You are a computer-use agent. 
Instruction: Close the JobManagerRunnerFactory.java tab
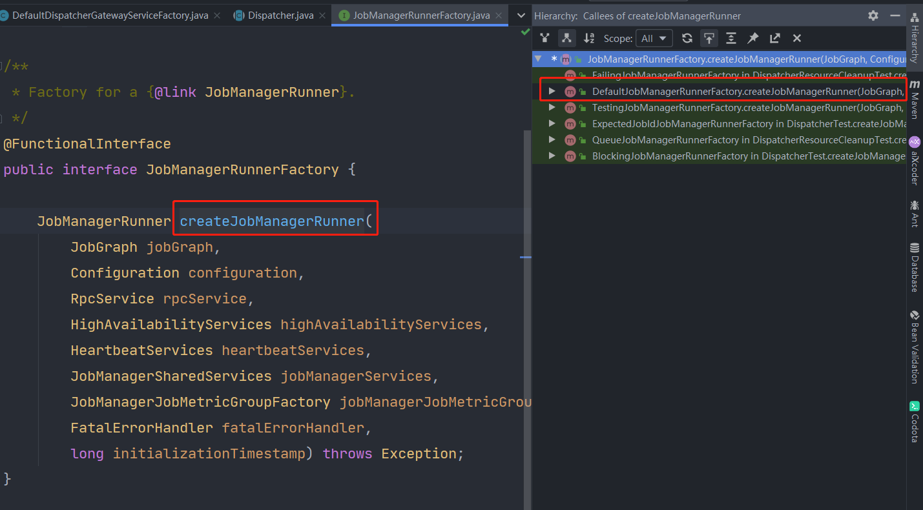[497, 15]
